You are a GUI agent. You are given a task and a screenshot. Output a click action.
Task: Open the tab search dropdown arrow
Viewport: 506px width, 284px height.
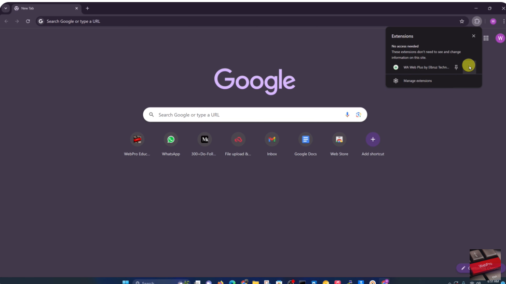coord(6,8)
